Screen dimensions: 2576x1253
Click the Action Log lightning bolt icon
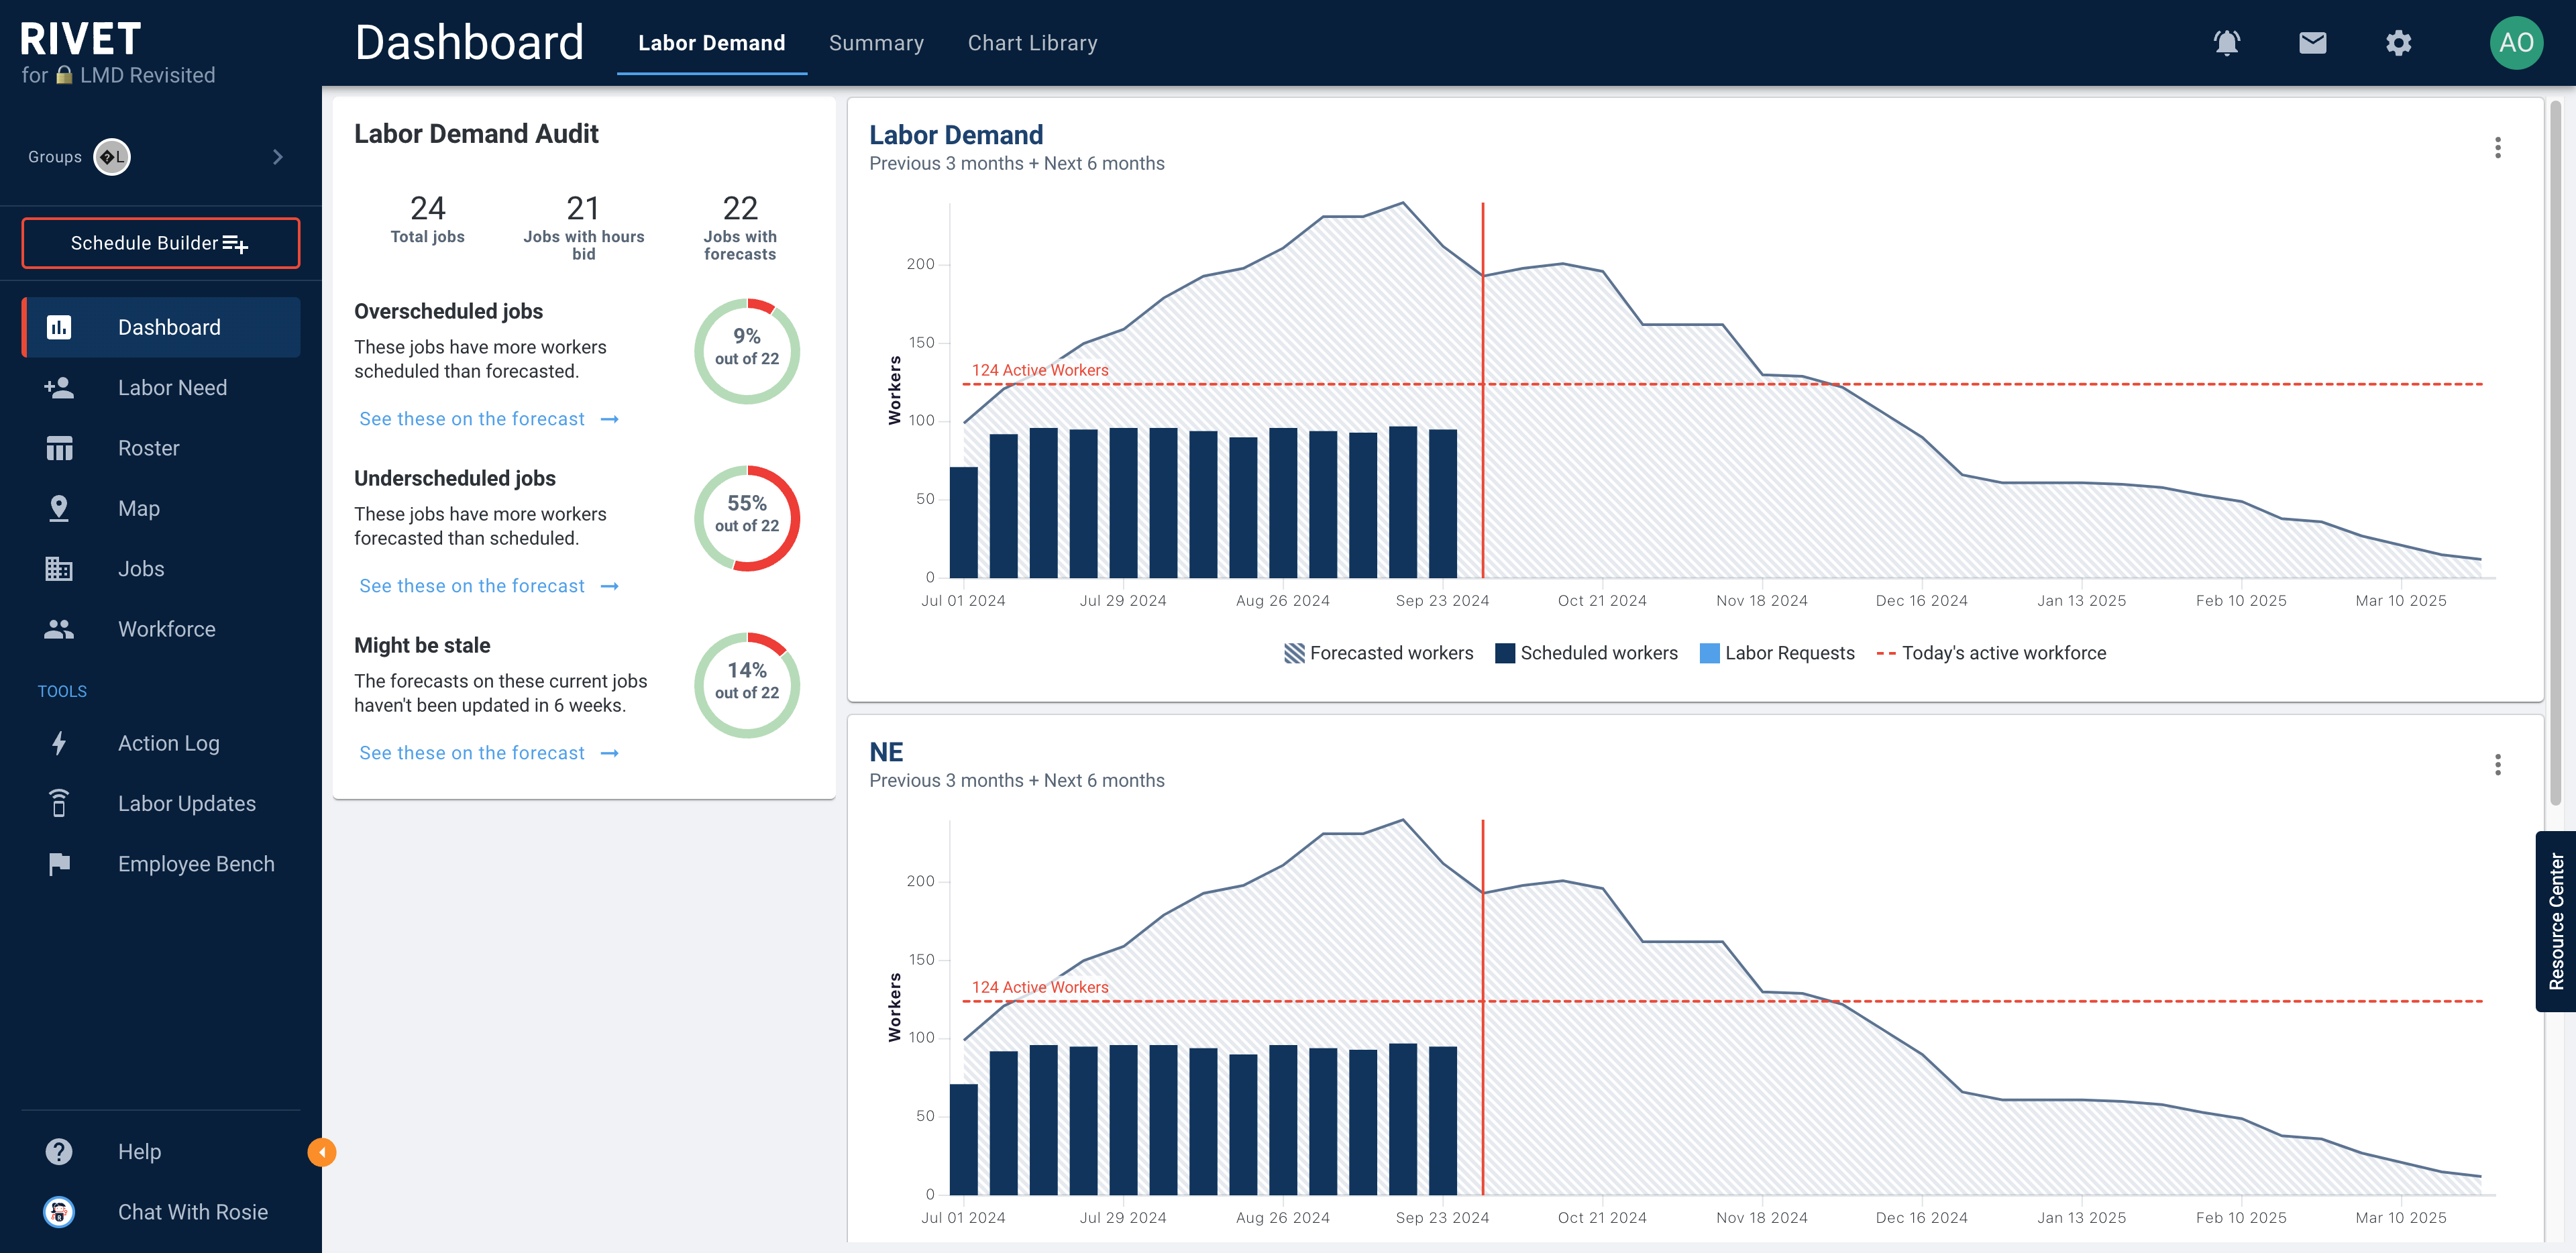[x=59, y=743]
